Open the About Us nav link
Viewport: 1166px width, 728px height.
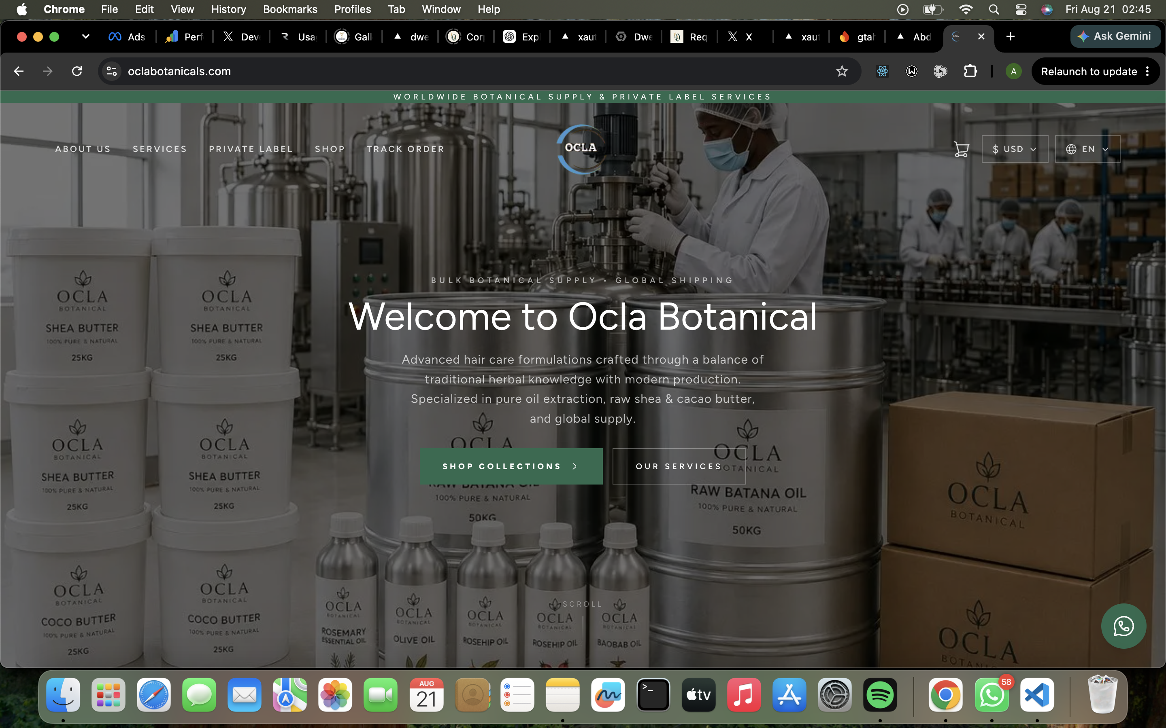coord(83,149)
